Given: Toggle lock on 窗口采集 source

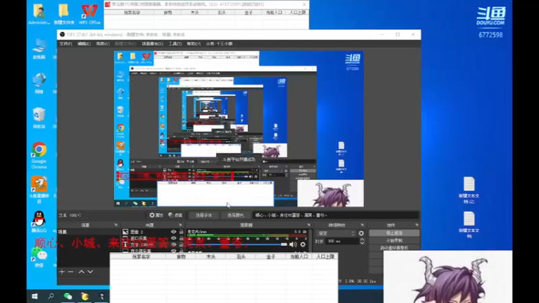Looking at the screenshot, I should (x=181, y=238).
